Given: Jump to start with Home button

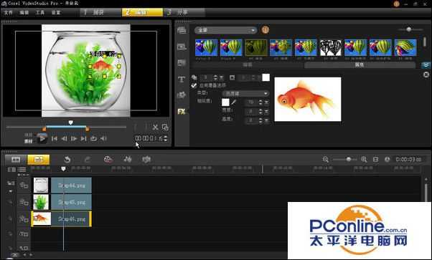Looking at the screenshot, I should pos(55,139).
